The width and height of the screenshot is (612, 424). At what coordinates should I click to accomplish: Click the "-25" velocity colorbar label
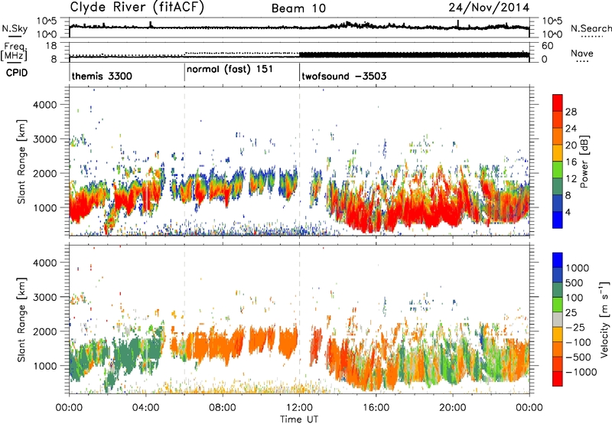coord(575,328)
